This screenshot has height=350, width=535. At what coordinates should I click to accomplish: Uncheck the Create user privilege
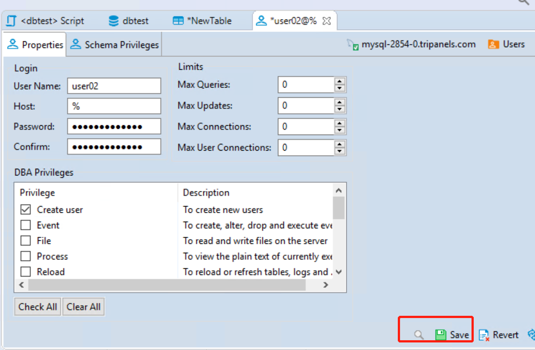coord(26,210)
